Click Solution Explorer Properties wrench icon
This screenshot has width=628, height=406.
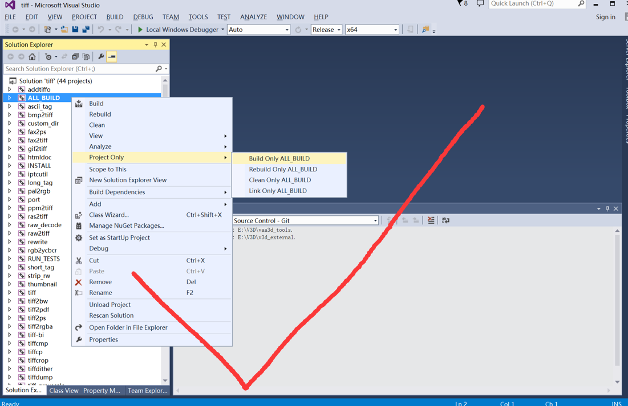click(x=101, y=57)
